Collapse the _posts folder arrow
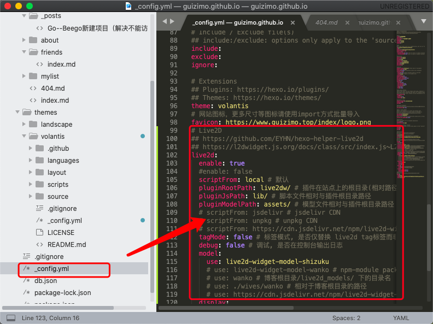The image size is (433, 324). (x=24, y=16)
